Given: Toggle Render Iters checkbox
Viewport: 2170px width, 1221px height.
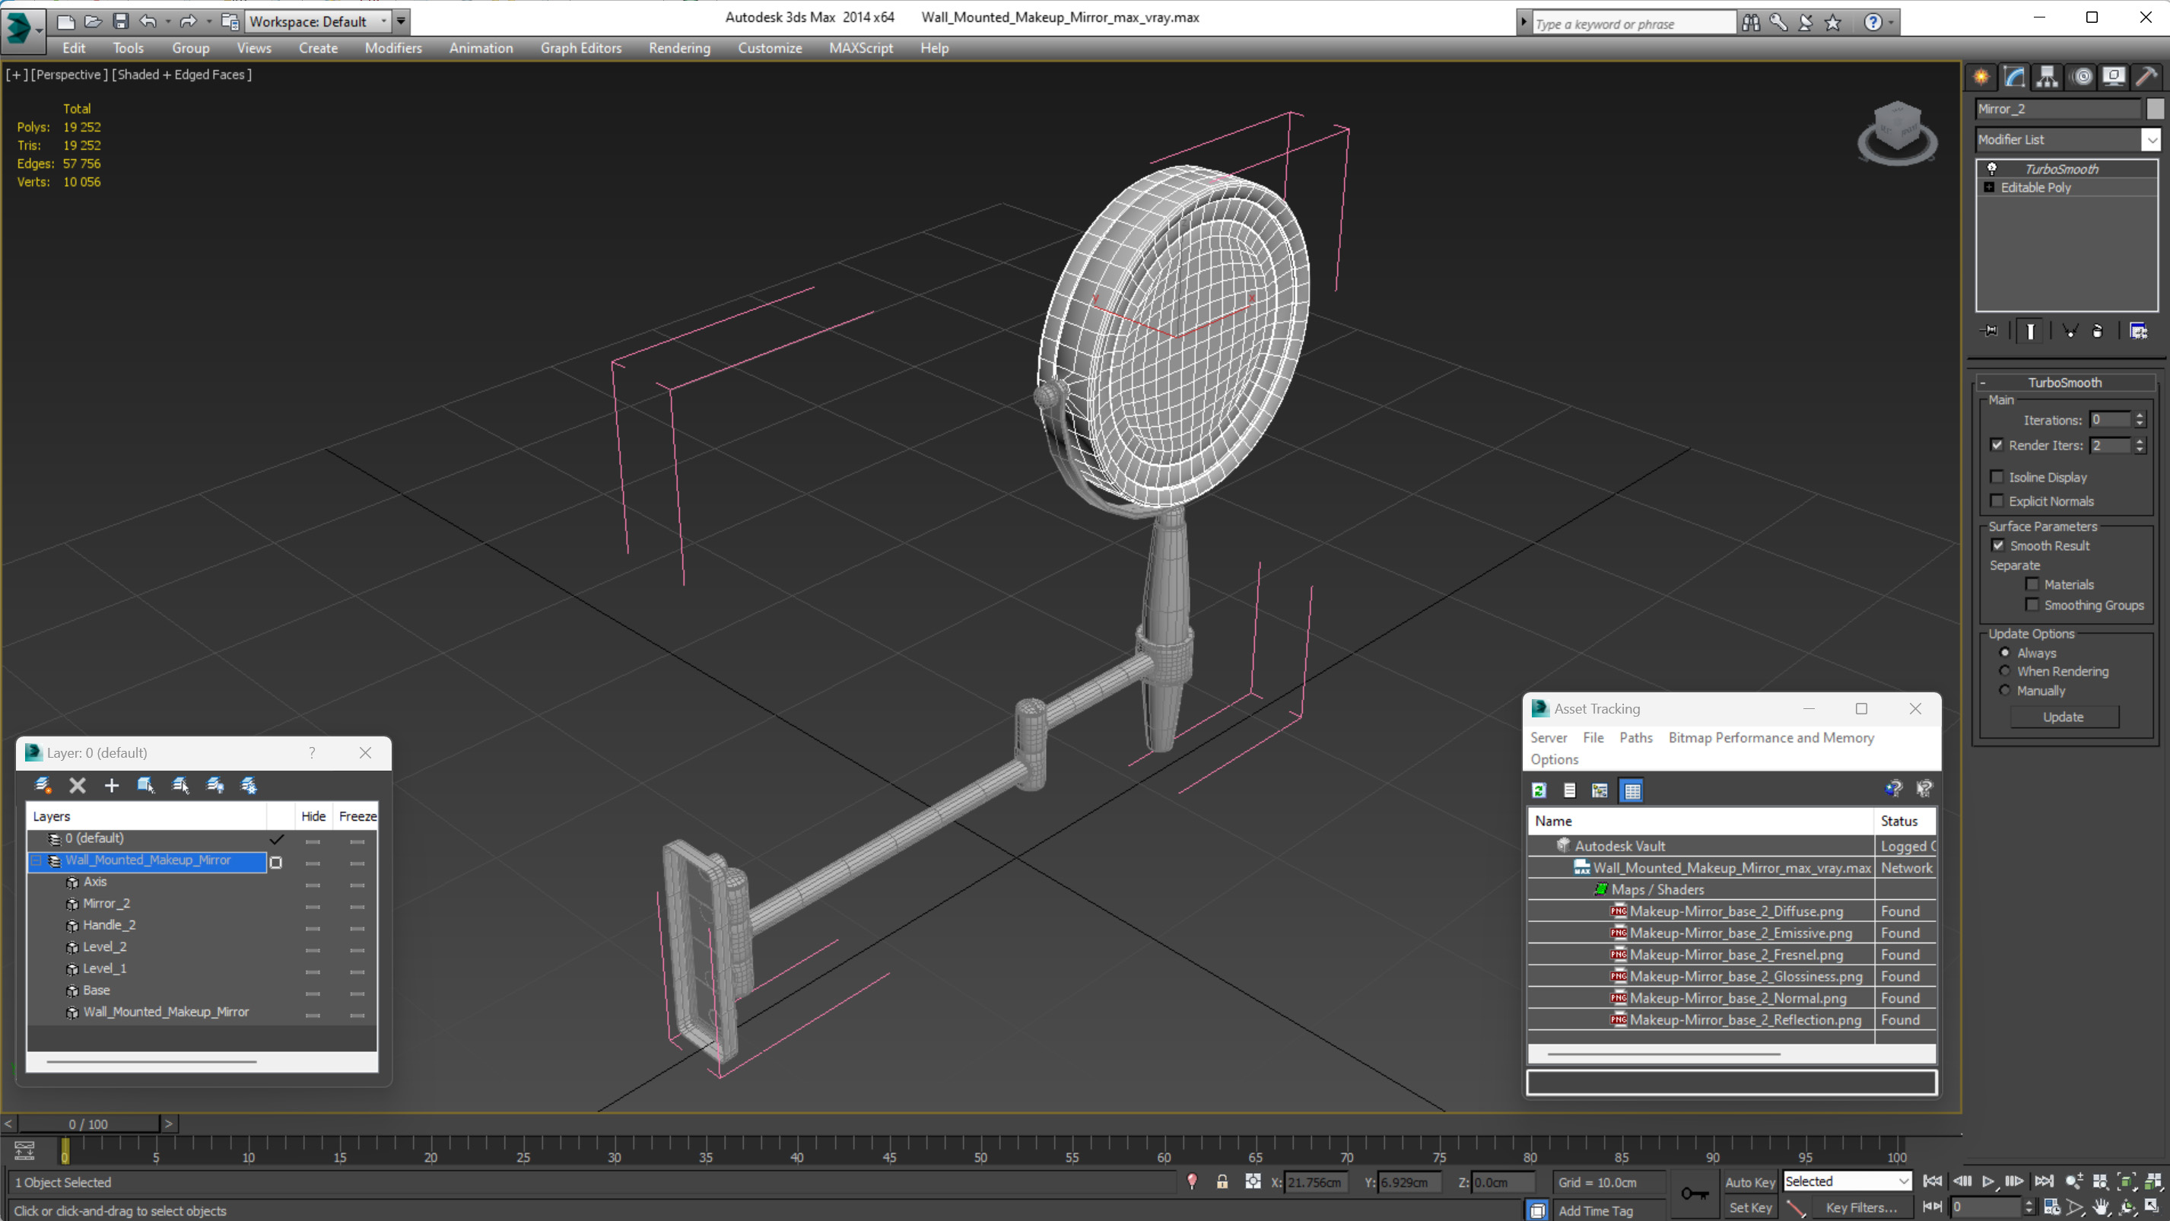Looking at the screenshot, I should point(1997,445).
